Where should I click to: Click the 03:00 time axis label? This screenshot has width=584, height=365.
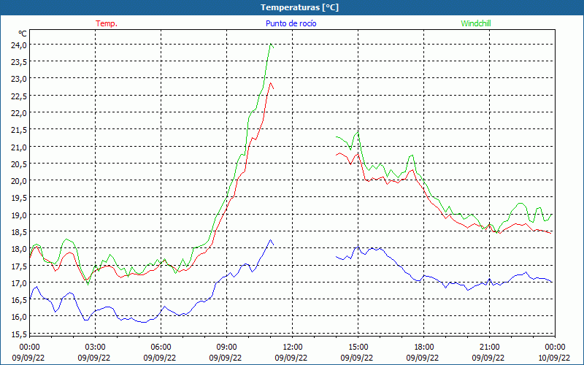[x=95, y=347]
